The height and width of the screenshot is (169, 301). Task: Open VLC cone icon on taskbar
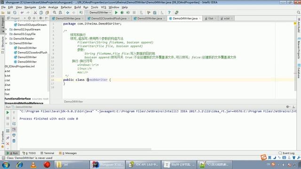click(33, 165)
